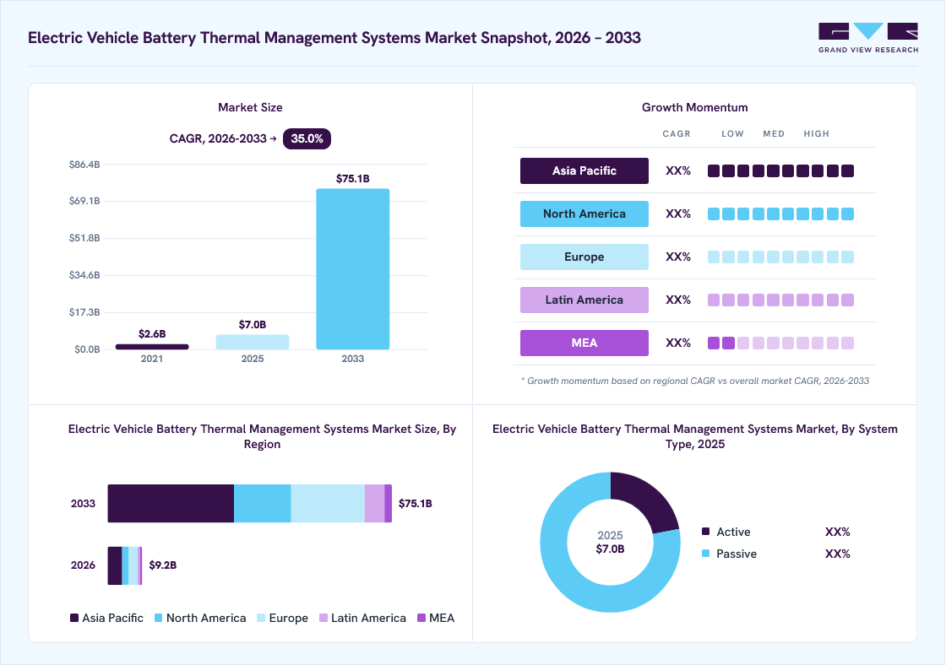The height and width of the screenshot is (665, 946).
Task: Click the Asia Pacific momentum indicator squares
Action: pos(780,170)
